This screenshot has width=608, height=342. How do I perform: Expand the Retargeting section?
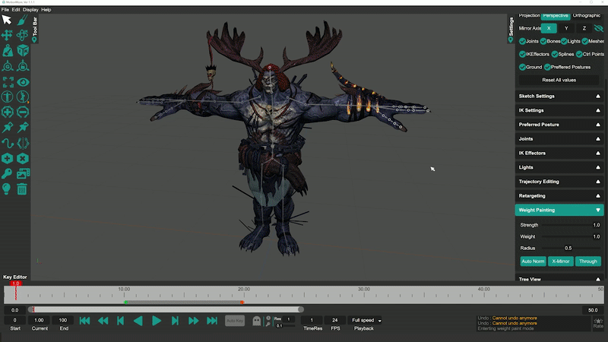pyautogui.click(x=559, y=196)
